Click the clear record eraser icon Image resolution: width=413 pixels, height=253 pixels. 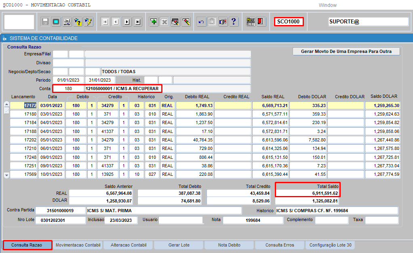coord(186,21)
